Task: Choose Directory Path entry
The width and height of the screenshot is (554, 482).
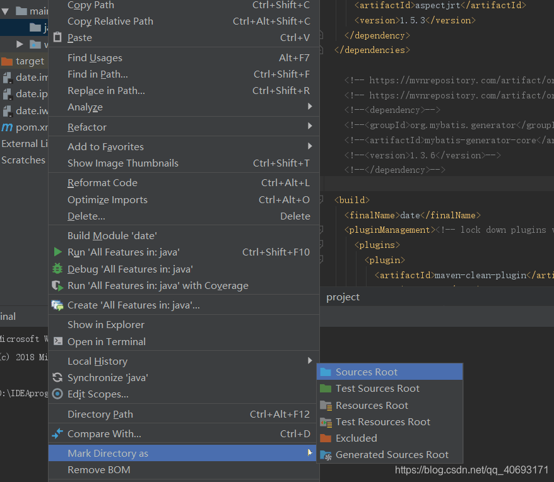Action: coord(184,414)
